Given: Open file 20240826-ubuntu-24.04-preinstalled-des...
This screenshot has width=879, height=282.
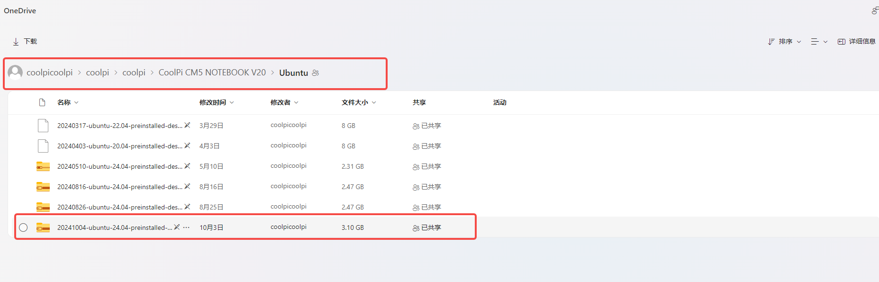Looking at the screenshot, I should pyautogui.click(x=120, y=207).
